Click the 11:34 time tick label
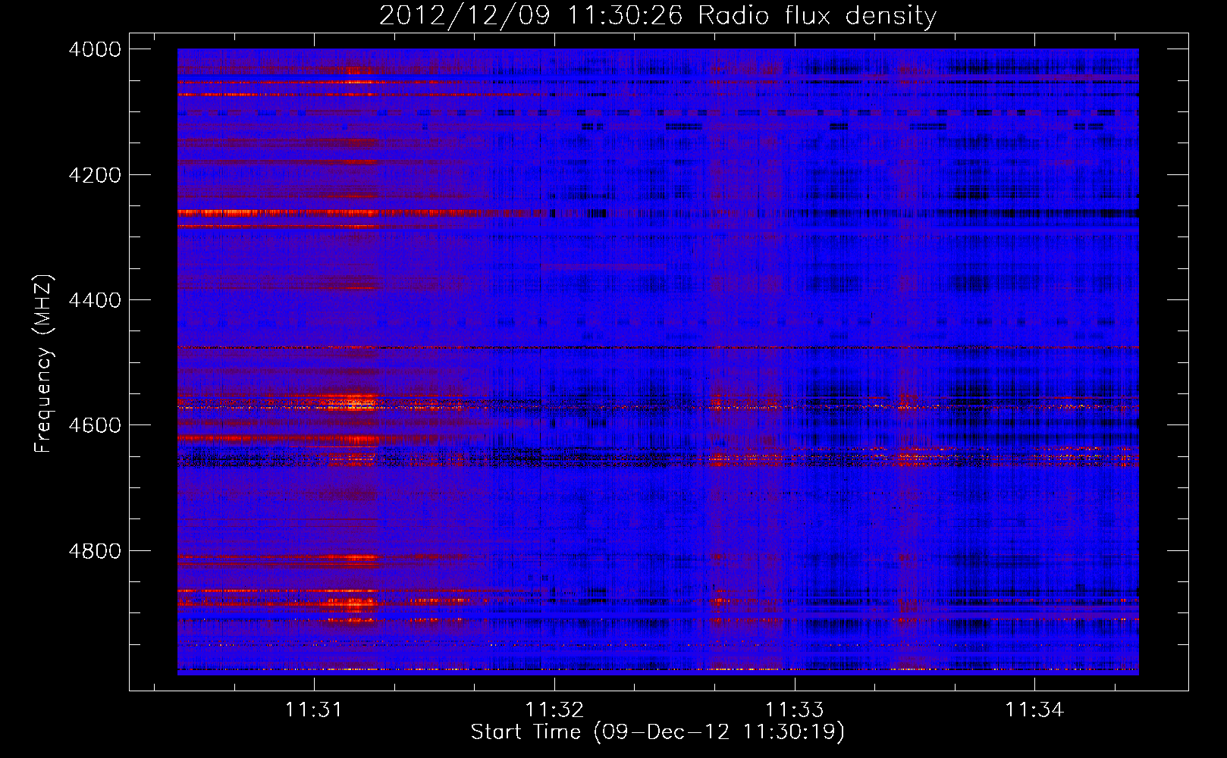The width and height of the screenshot is (1227, 758). pyautogui.click(x=1035, y=710)
